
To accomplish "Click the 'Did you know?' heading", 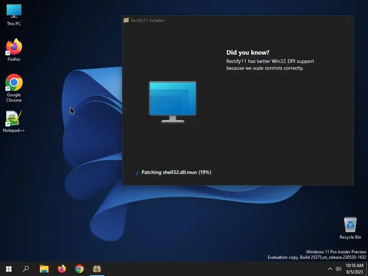I will (x=248, y=52).
